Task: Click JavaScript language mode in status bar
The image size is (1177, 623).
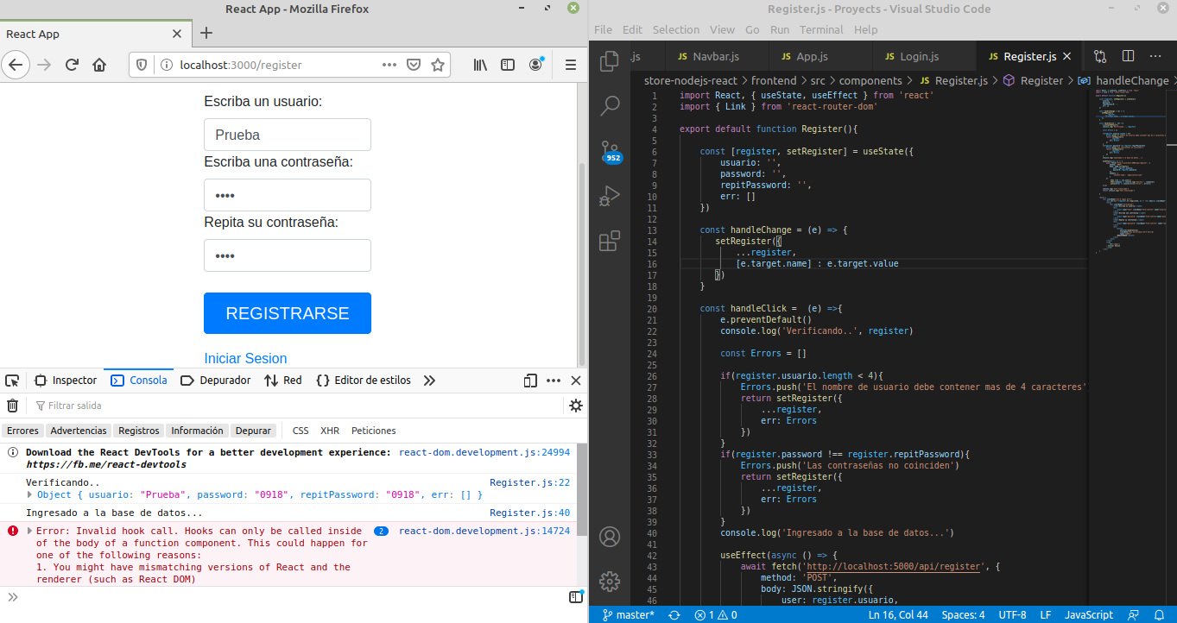Action: point(1088,615)
